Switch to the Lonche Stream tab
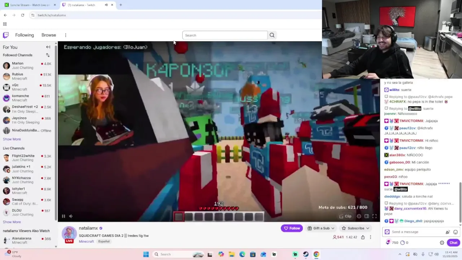The width and height of the screenshot is (462, 260). pos(30,5)
